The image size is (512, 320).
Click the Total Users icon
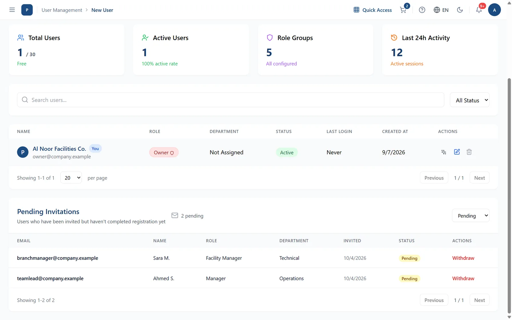(x=21, y=38)
